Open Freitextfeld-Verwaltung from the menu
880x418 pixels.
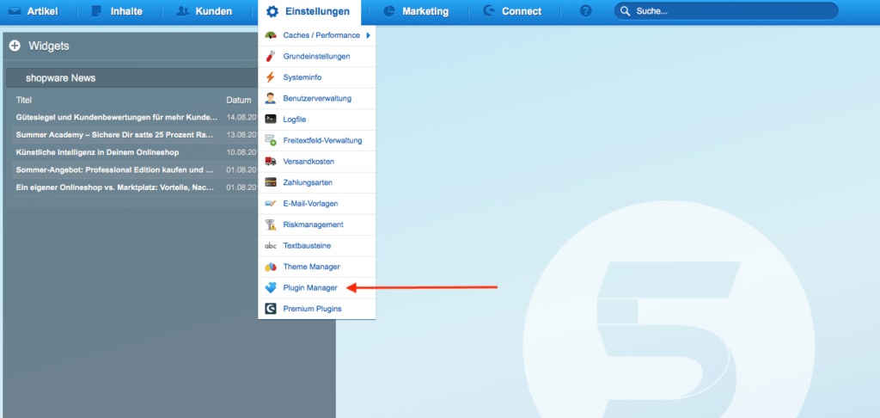pos(316,140)
